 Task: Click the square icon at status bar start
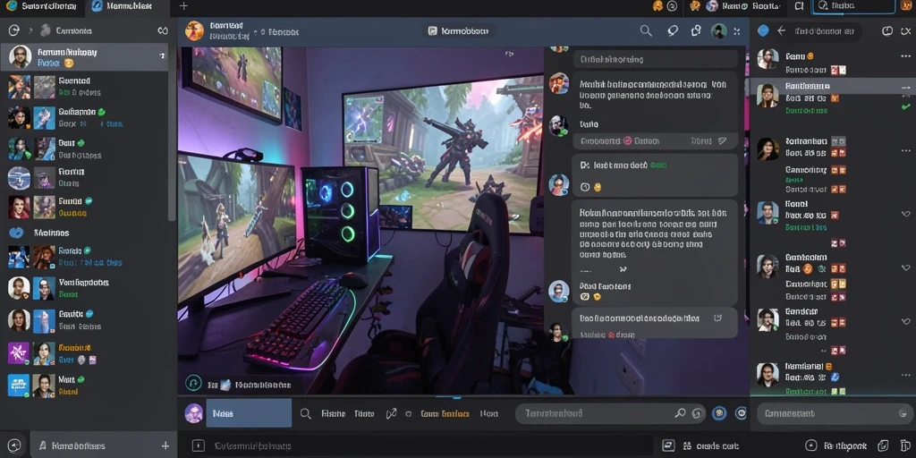click(198, 445)
